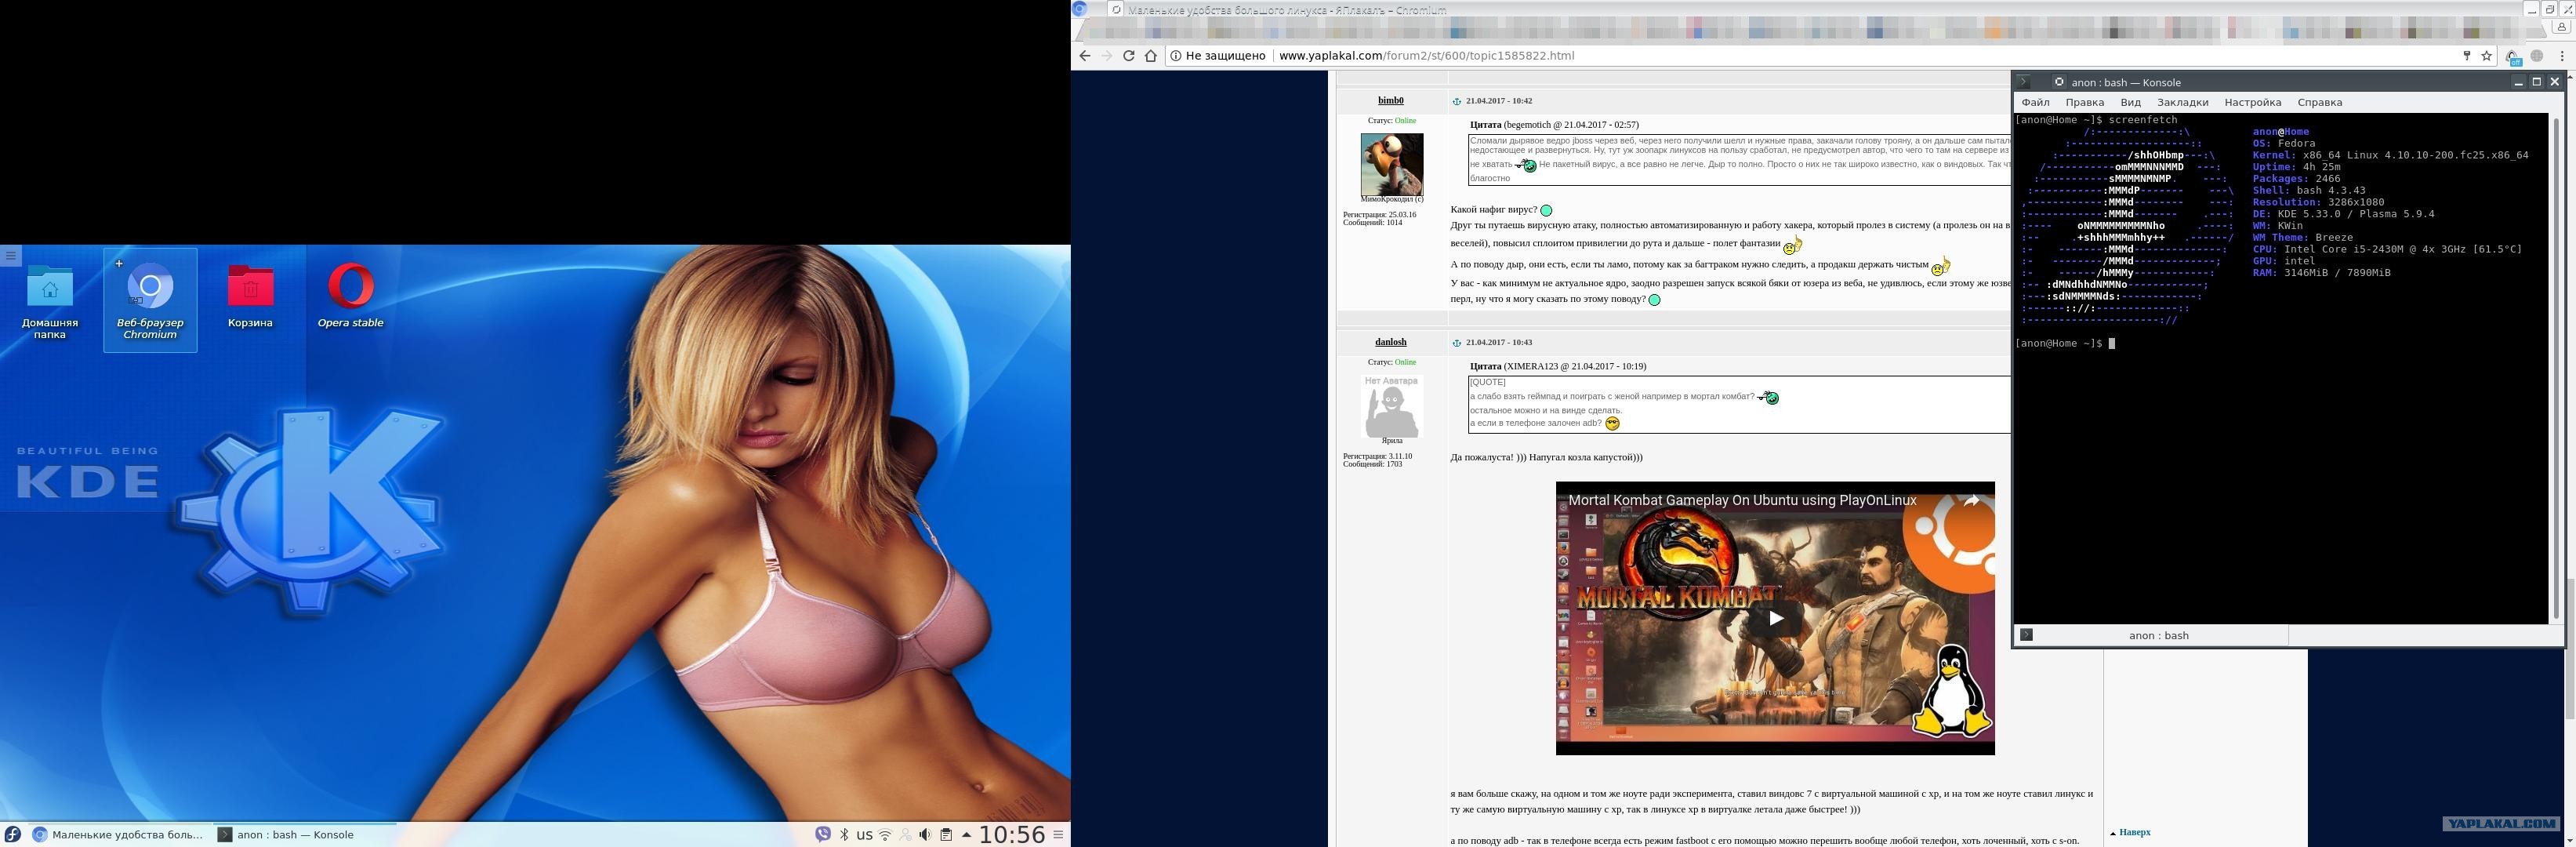2576x847 pixels.
Task: Play the Mortal Kombat YouTube video
Action: [x=1775, y=618]
